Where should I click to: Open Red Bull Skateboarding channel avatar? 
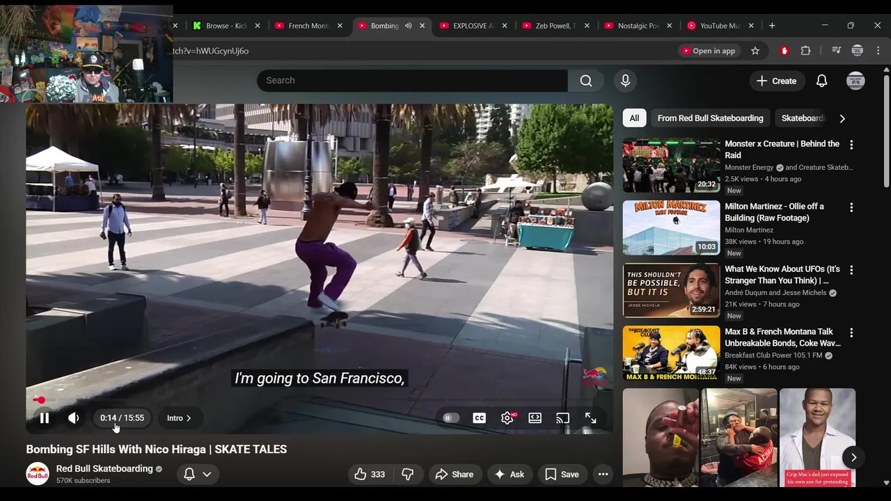[x=38, y=474]
